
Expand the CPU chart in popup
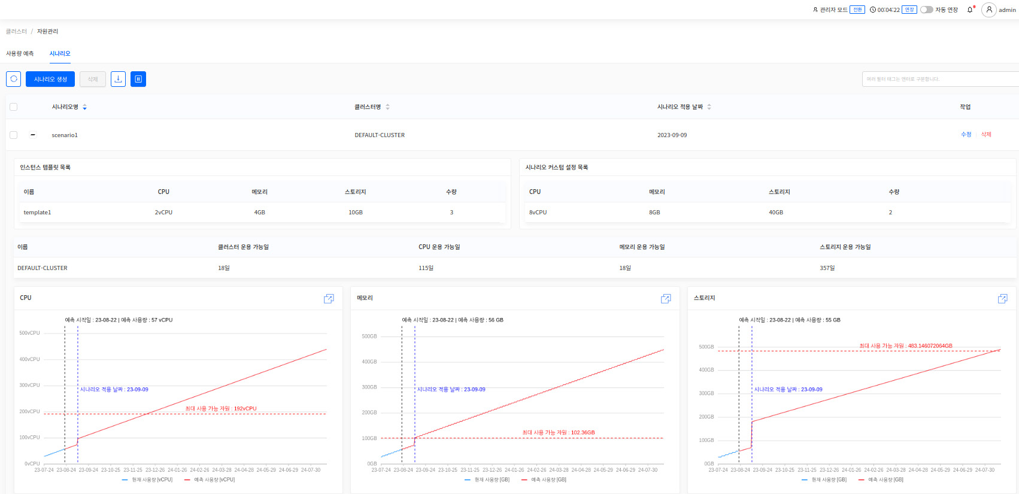pyautogui.click(x=329, y=299)
